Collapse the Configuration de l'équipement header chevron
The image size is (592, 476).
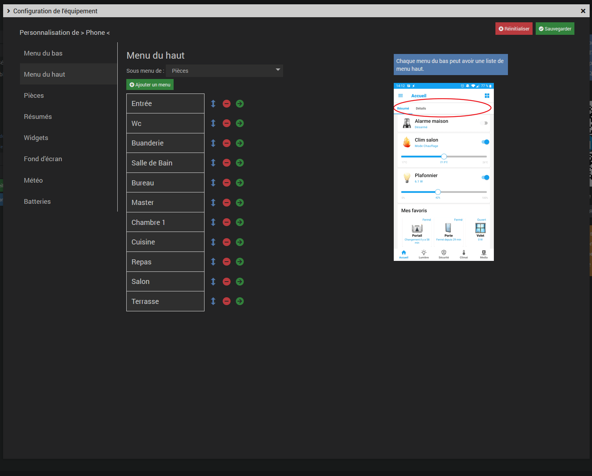[x=9, y=11]
